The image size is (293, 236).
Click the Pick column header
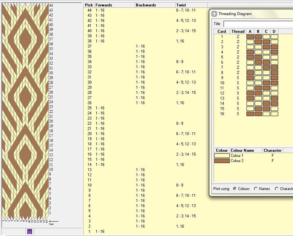[89, 5]
